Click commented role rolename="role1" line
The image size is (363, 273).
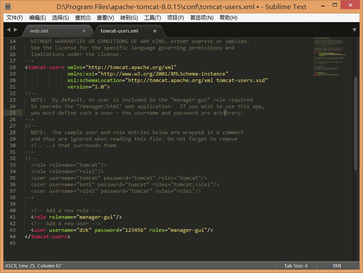[67, 171]
